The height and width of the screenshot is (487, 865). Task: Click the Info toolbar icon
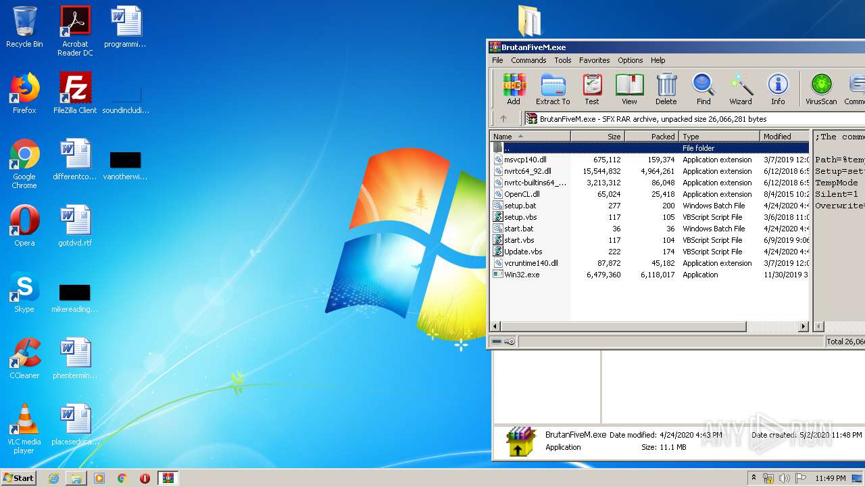tap(778, 89)
